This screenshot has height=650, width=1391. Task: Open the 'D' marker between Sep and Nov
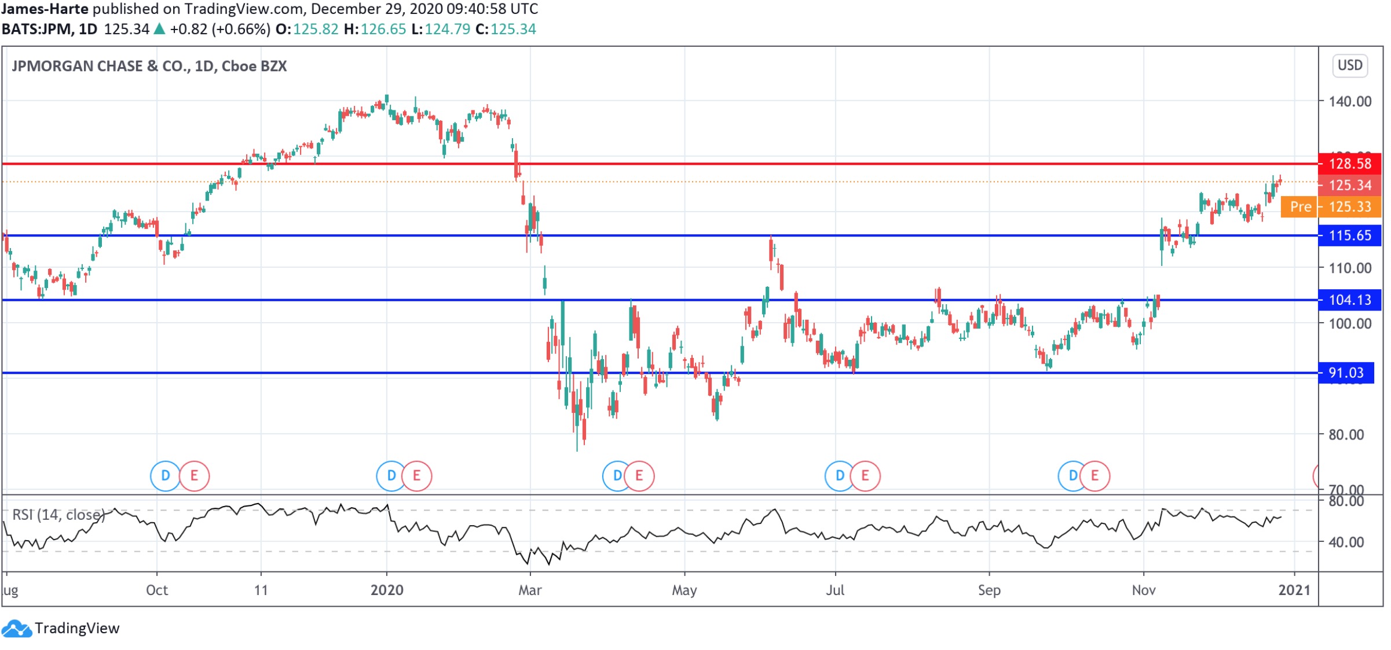(x=1072, y=476)
